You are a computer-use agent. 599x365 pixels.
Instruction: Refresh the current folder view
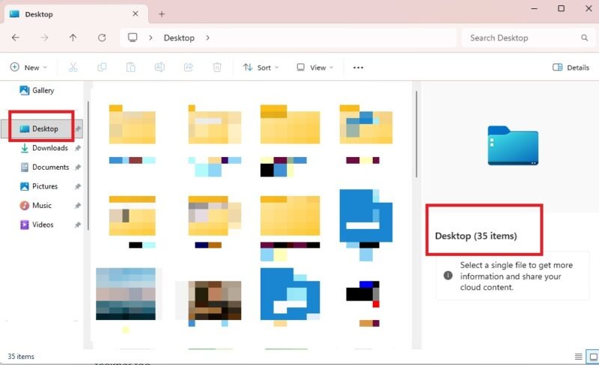pyautogui.click(x=102, y=38)
